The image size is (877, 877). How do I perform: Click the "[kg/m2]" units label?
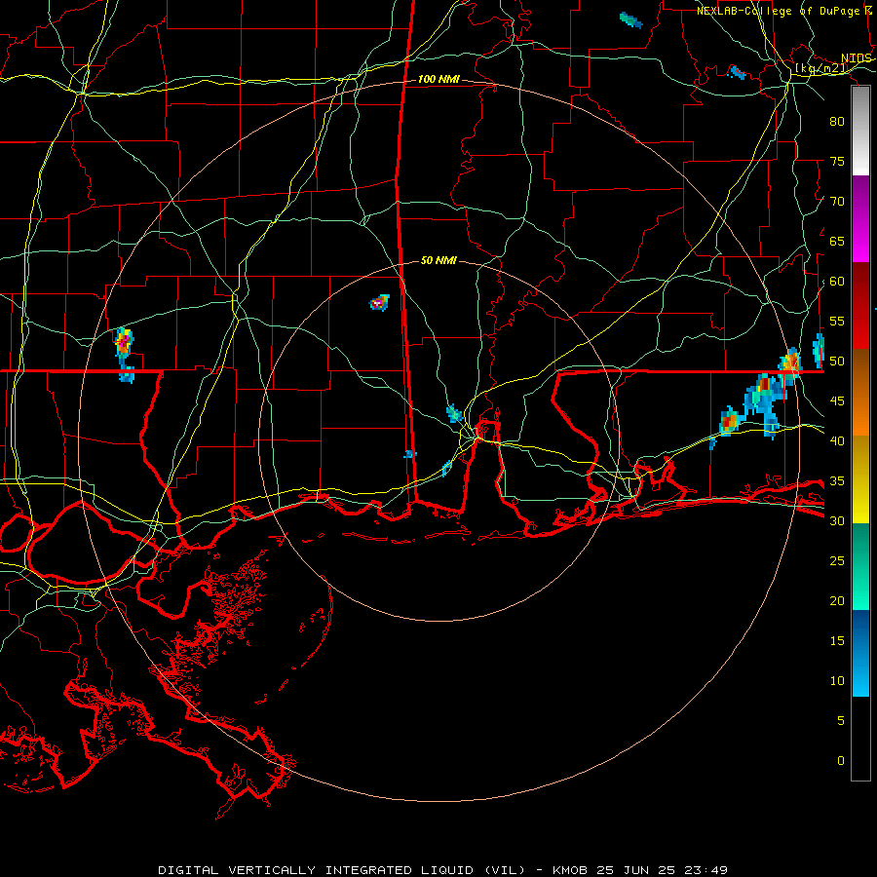[821, 68]
